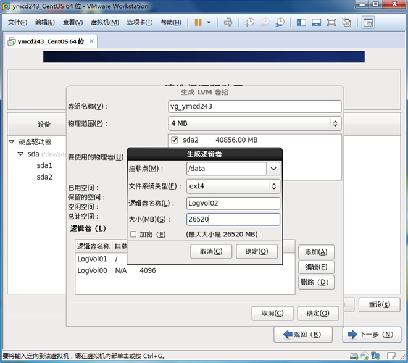Screen dimensions: 408x363
Task: Click 删除(D) logical volume button
Action: 316,282
